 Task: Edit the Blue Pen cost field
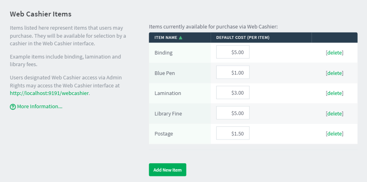[233, 72]
